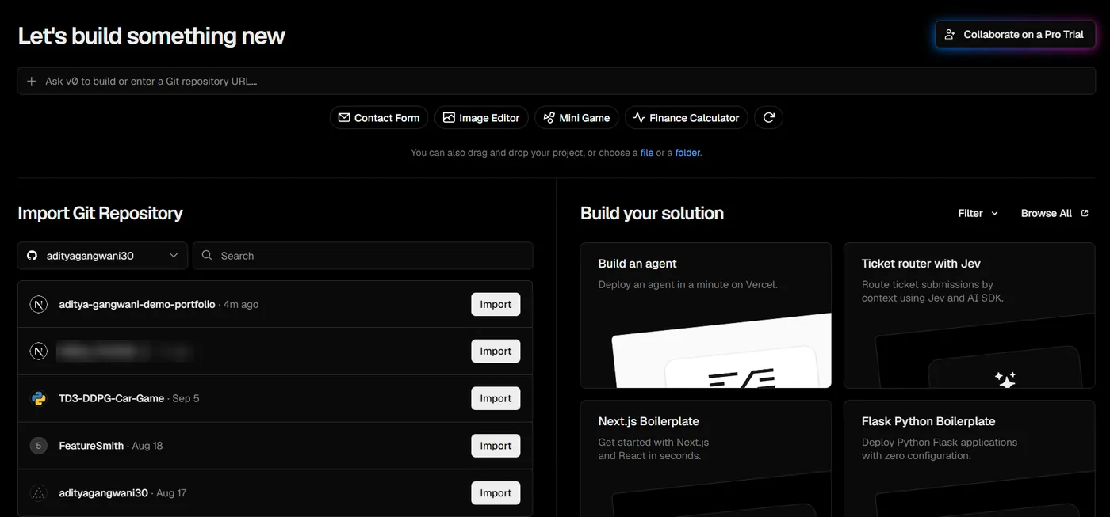Click the person-plus icon in Collaborate button
This screenshot has width=1110, height=517.
point(950,34)
